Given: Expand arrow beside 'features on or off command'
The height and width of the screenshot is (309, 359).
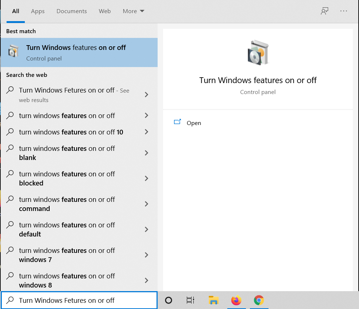Looking at the screenshot, I should coord(146,204).
